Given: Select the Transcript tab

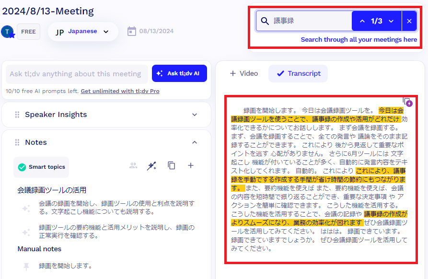Looking at the screenshot, I should [298, 73].
